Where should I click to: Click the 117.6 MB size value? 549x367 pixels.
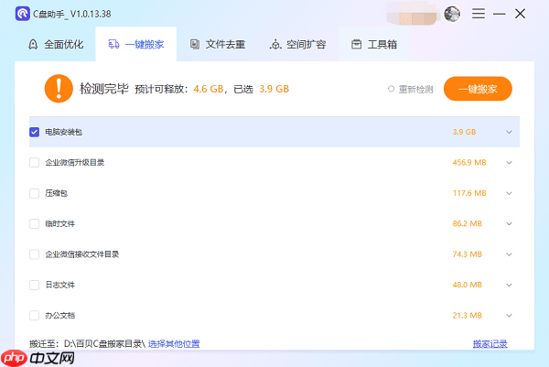tap(469, 193)
